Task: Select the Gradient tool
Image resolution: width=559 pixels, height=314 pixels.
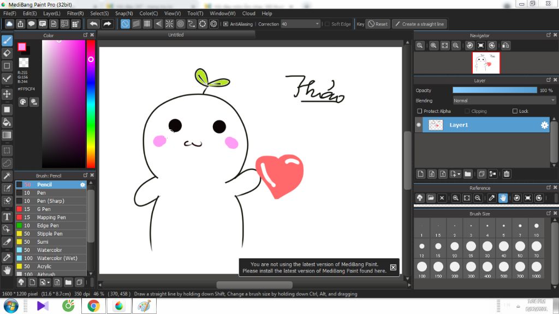Action: pos(7,135)
